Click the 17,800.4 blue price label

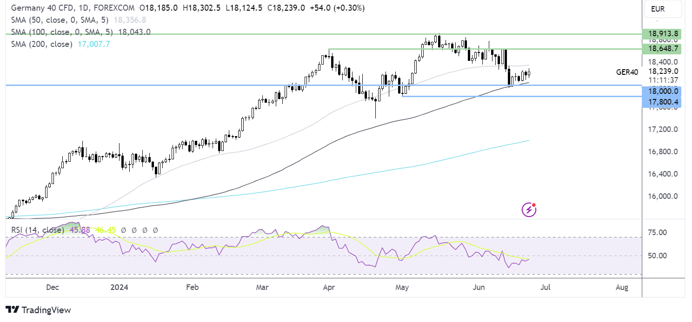pos(661,102)
